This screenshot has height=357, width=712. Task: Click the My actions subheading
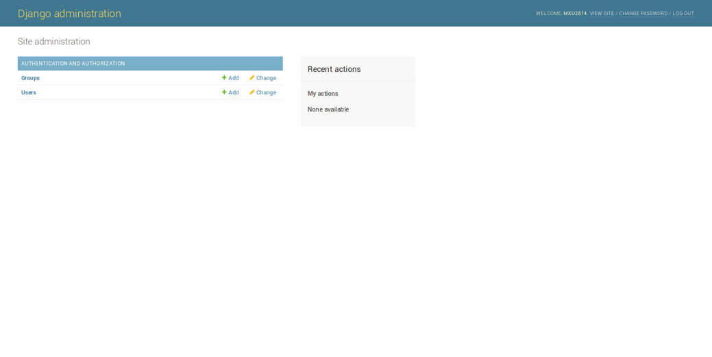[x=323, y=94]
